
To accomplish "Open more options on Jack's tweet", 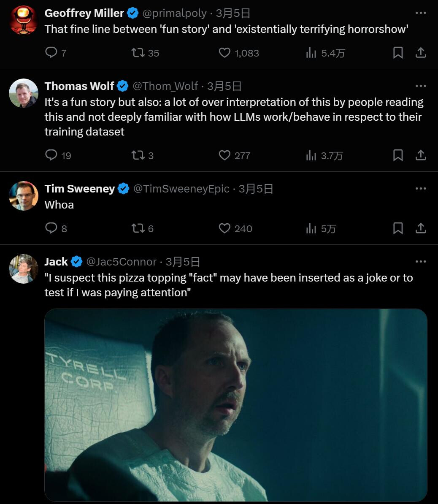I will [x=421, y=262].
